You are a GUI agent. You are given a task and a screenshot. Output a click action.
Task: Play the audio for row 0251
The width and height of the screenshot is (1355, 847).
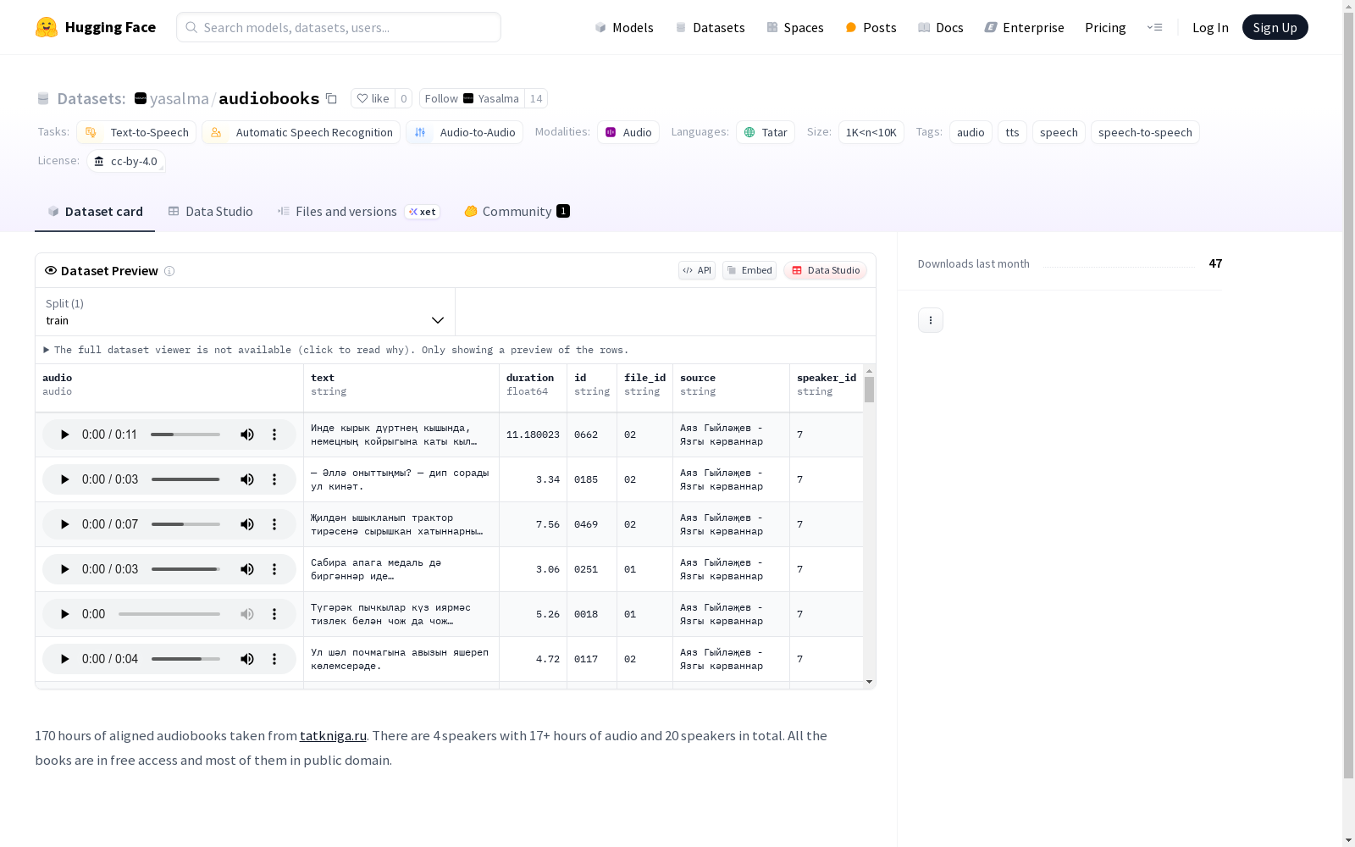pyautogui.click(x=64, y=569)
